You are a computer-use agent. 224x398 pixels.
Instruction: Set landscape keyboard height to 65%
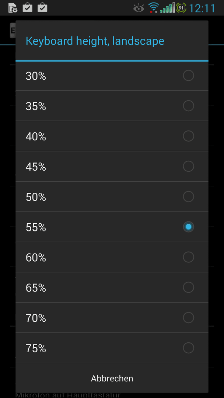[112, 287]
